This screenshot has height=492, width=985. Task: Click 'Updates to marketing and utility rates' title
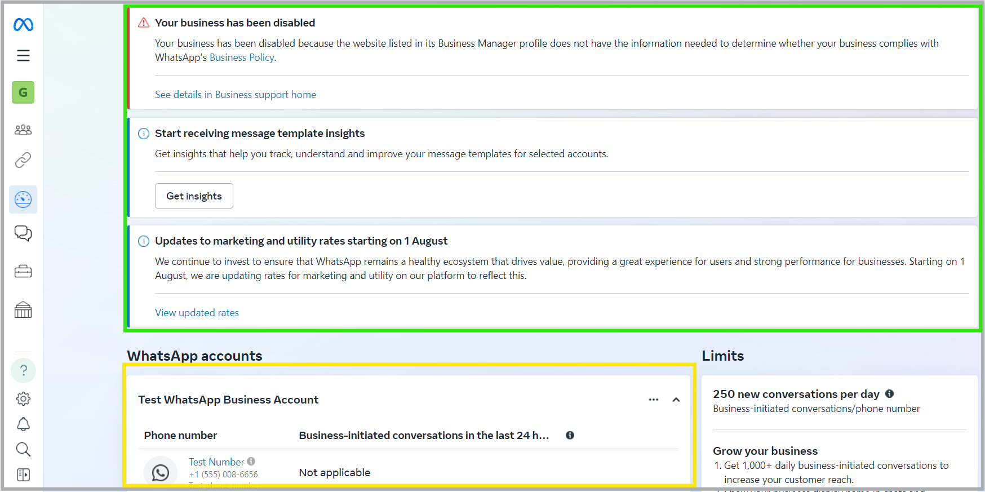(x=301, y=241)
